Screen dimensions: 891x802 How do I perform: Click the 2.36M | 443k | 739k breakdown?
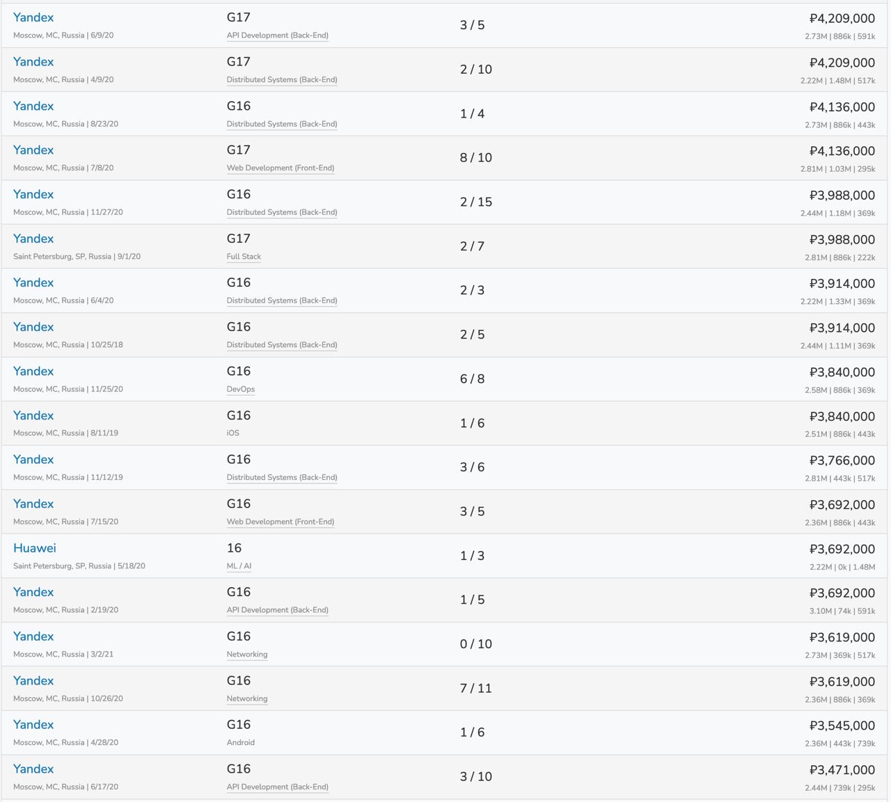[840, 744]
